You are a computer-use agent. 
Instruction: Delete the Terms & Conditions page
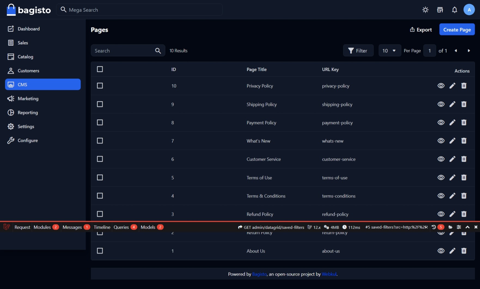click(x=464, y=196)
